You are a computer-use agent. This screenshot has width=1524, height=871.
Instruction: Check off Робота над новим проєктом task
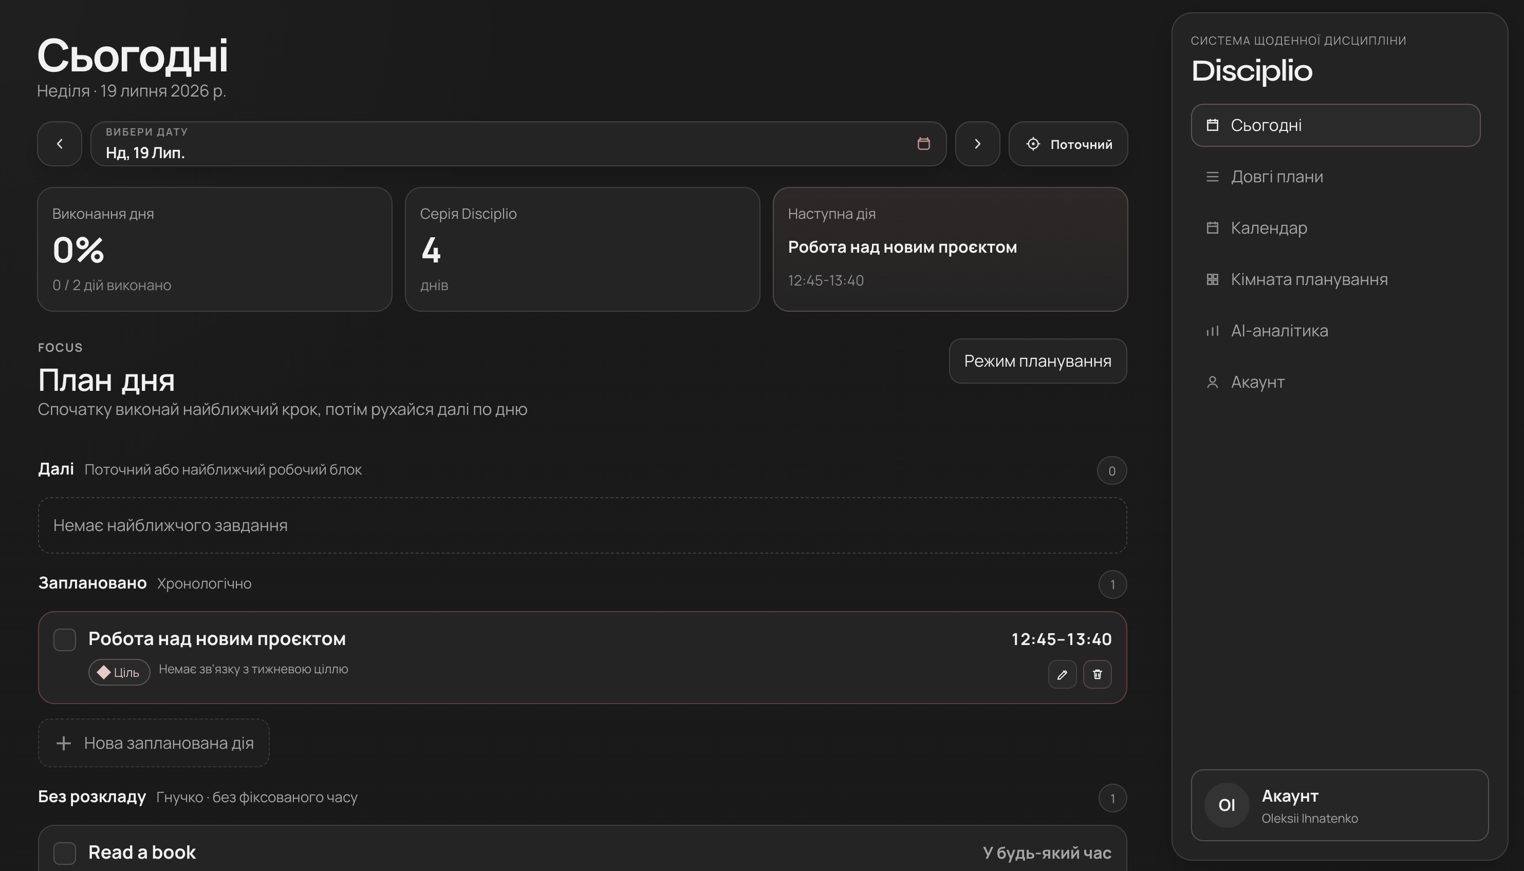(x=65, y=639)
